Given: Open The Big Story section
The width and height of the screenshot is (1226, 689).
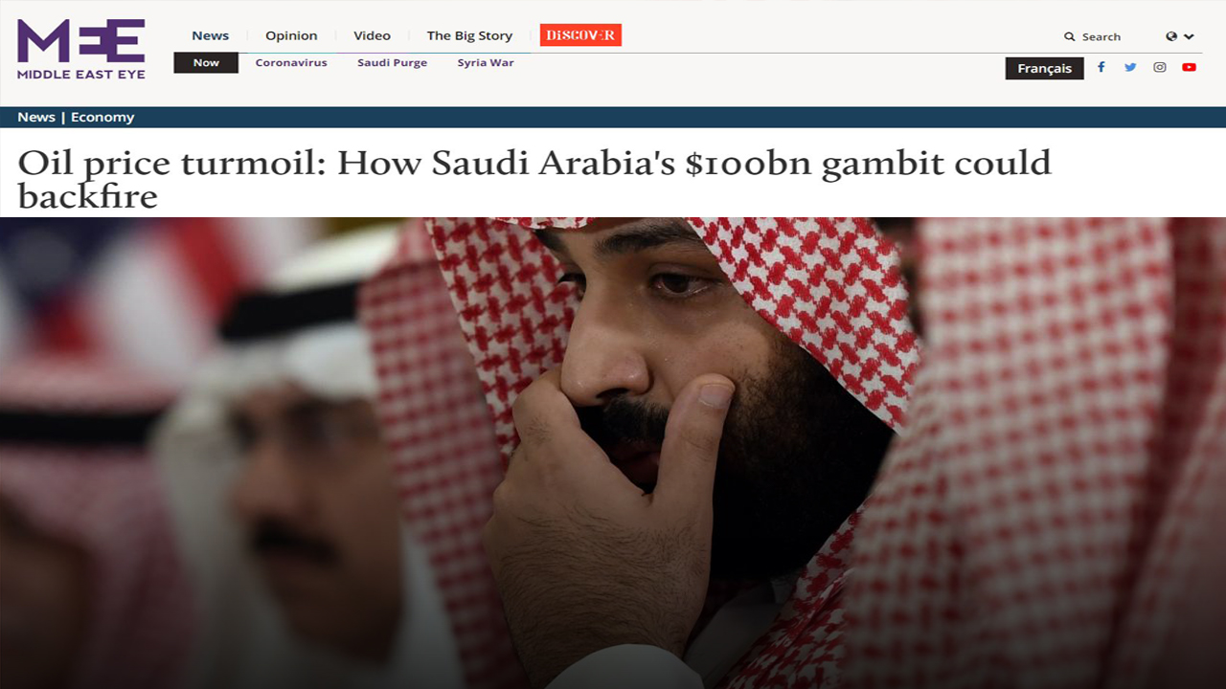Looking at the screenshot, I should click(469, 35).
